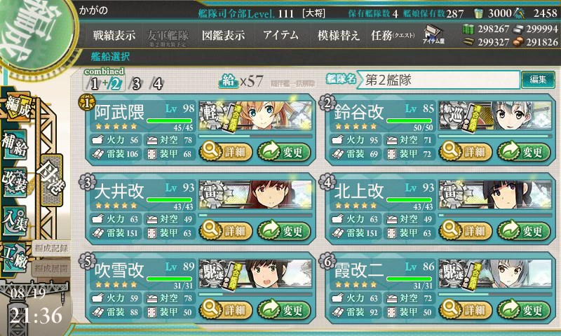Click the 第2艦隊 fleet name field

(439, 80)
